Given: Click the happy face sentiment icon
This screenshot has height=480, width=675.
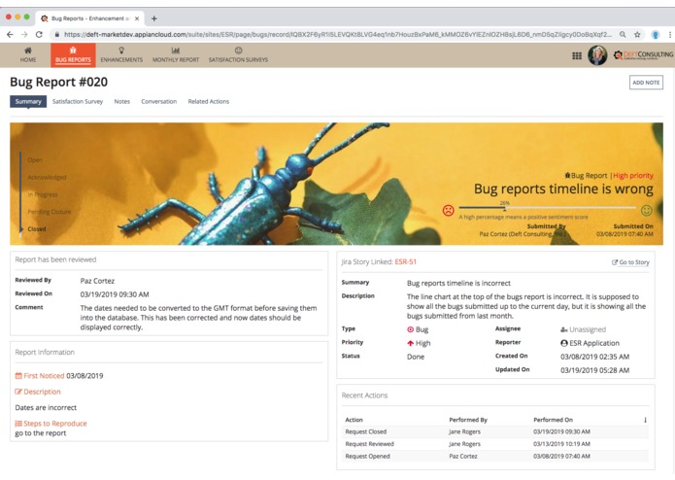Looking at the screenshot, I should coord(647,210).
